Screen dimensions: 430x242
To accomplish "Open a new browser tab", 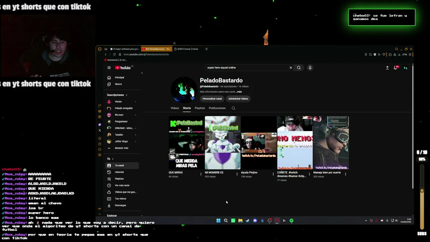I will 206,49.
